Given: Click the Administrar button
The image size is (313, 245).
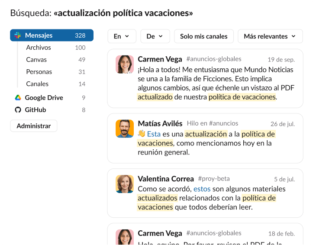Looking at the screenshot, I should pyautogui.click(x=33, y=126).
